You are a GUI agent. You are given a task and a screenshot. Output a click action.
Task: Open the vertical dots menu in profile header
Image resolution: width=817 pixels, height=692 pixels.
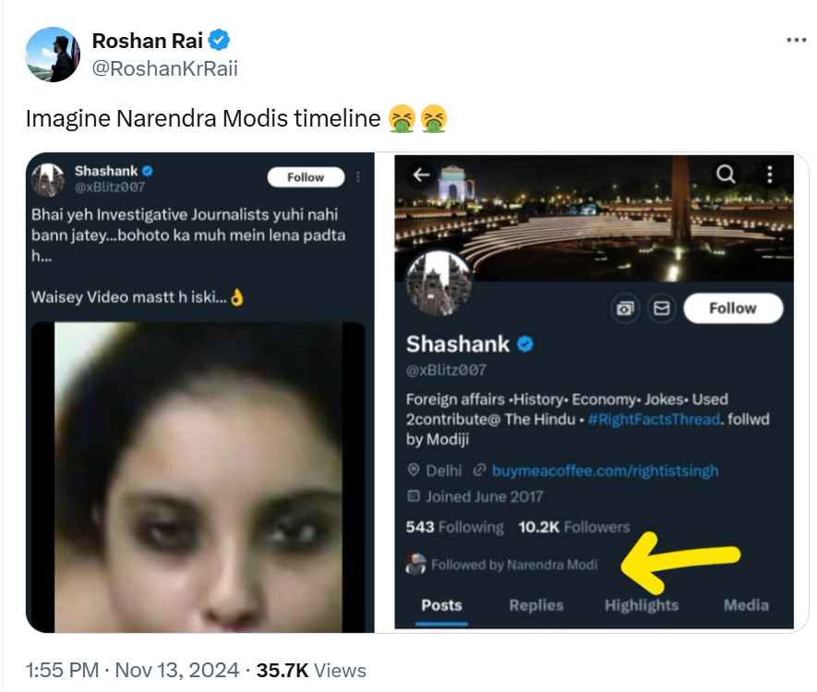770,175
